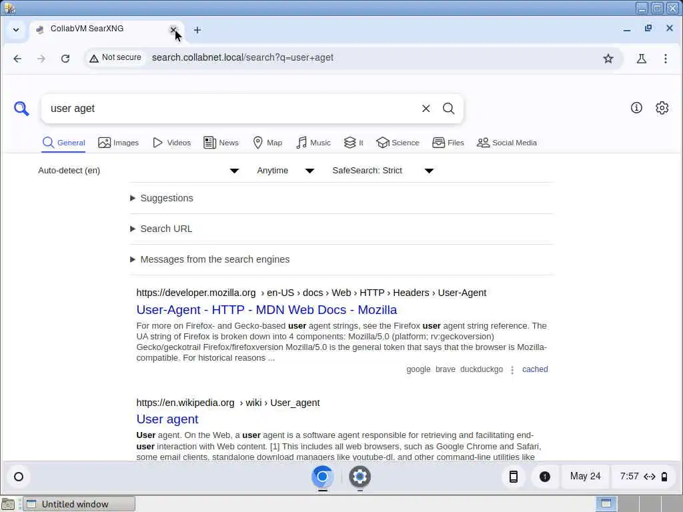The image size is (683, 512).
Task: Reload the page
Action: (x=65, y=59)
